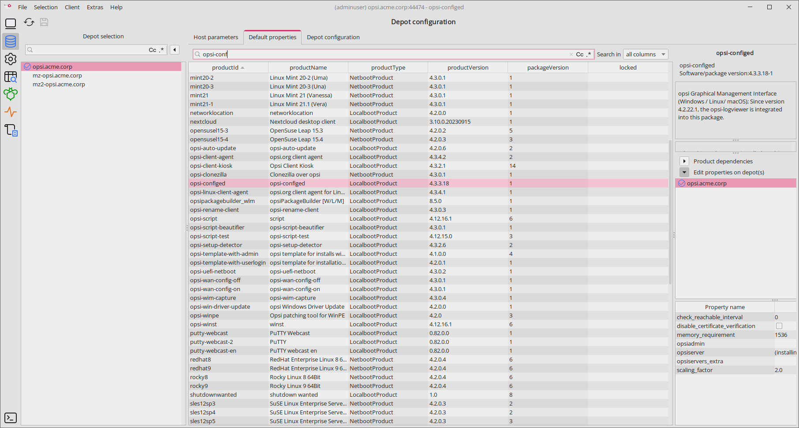Viewport: 799px width, 428px height.
Task: Click check_reachable_interval property row
Action: 736,317
